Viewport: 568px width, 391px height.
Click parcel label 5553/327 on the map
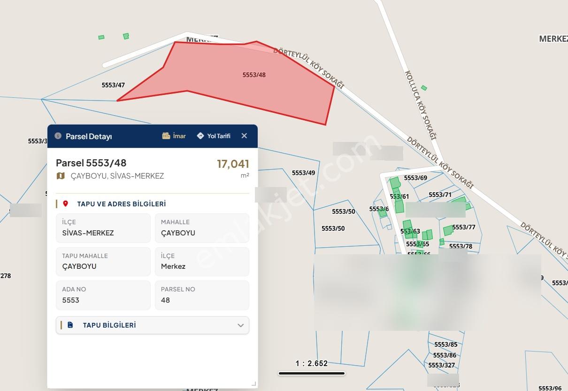coord(442,365)
